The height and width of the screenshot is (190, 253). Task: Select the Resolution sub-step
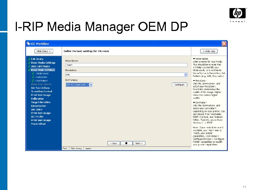point(41,77)
